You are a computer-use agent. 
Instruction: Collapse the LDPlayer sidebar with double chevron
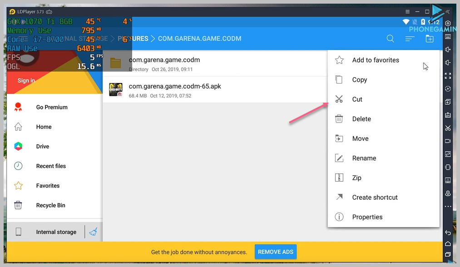point(448,12)
